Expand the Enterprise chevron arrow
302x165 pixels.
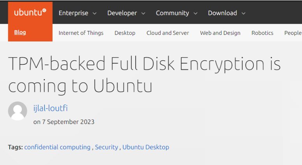[x=95, y=14]
